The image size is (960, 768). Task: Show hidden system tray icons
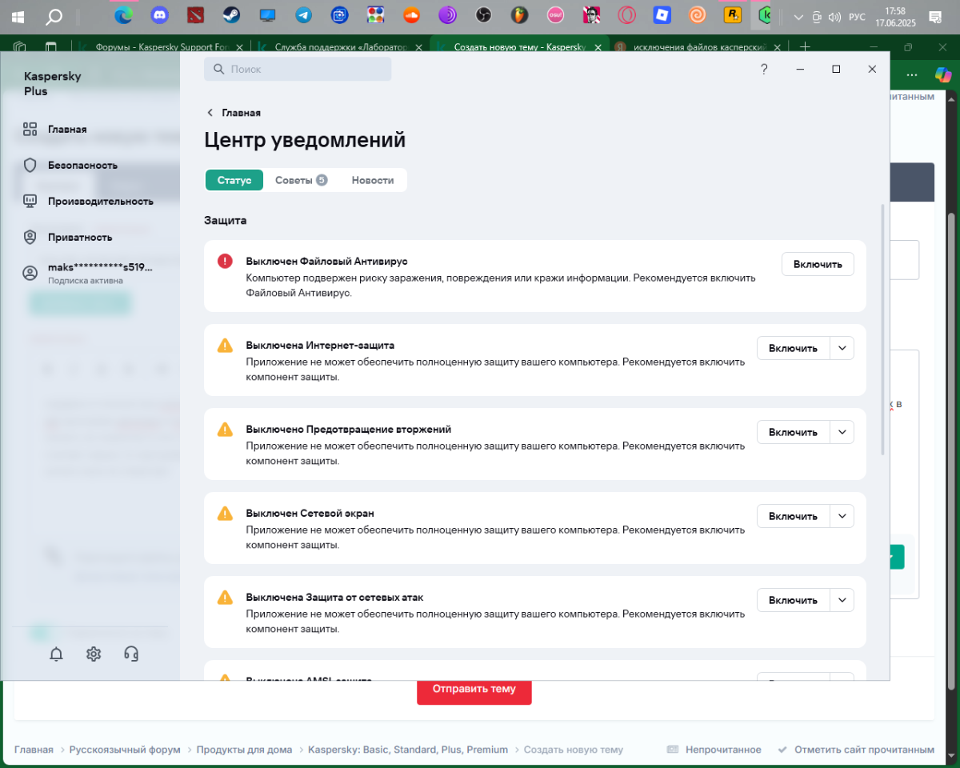click(798, 17)
